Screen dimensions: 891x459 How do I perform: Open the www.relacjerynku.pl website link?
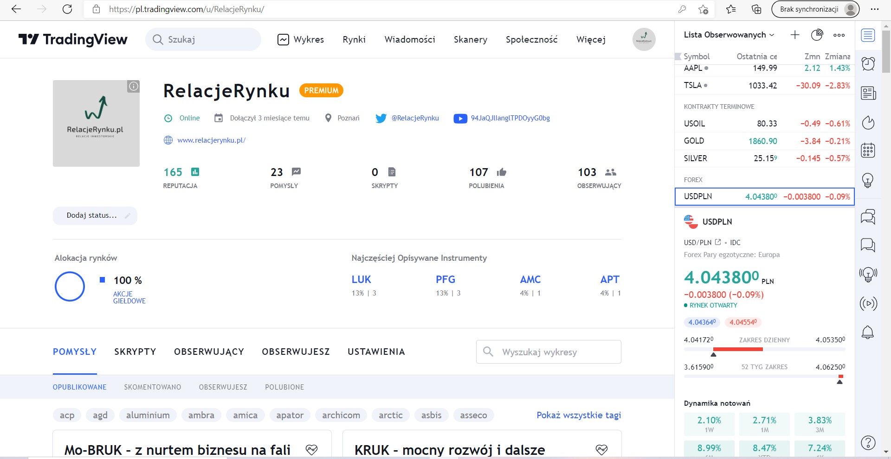point(211,140)
